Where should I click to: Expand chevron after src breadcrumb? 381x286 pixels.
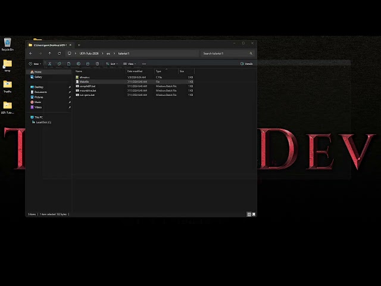114,54
